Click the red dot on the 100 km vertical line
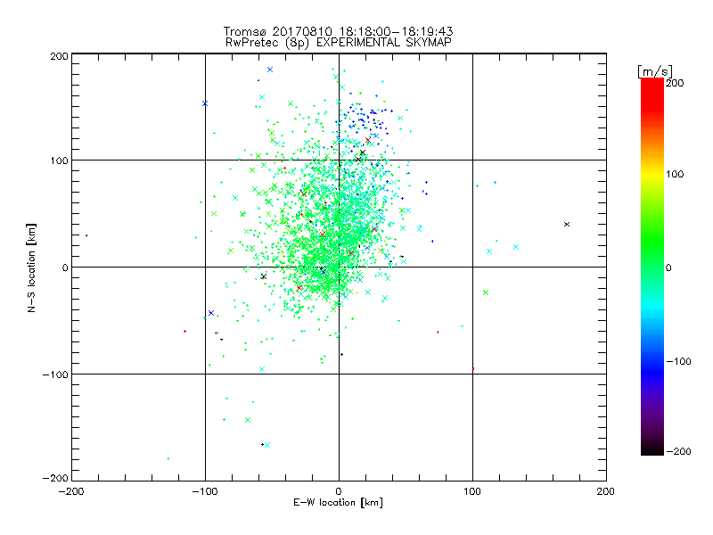 (473, 369)
